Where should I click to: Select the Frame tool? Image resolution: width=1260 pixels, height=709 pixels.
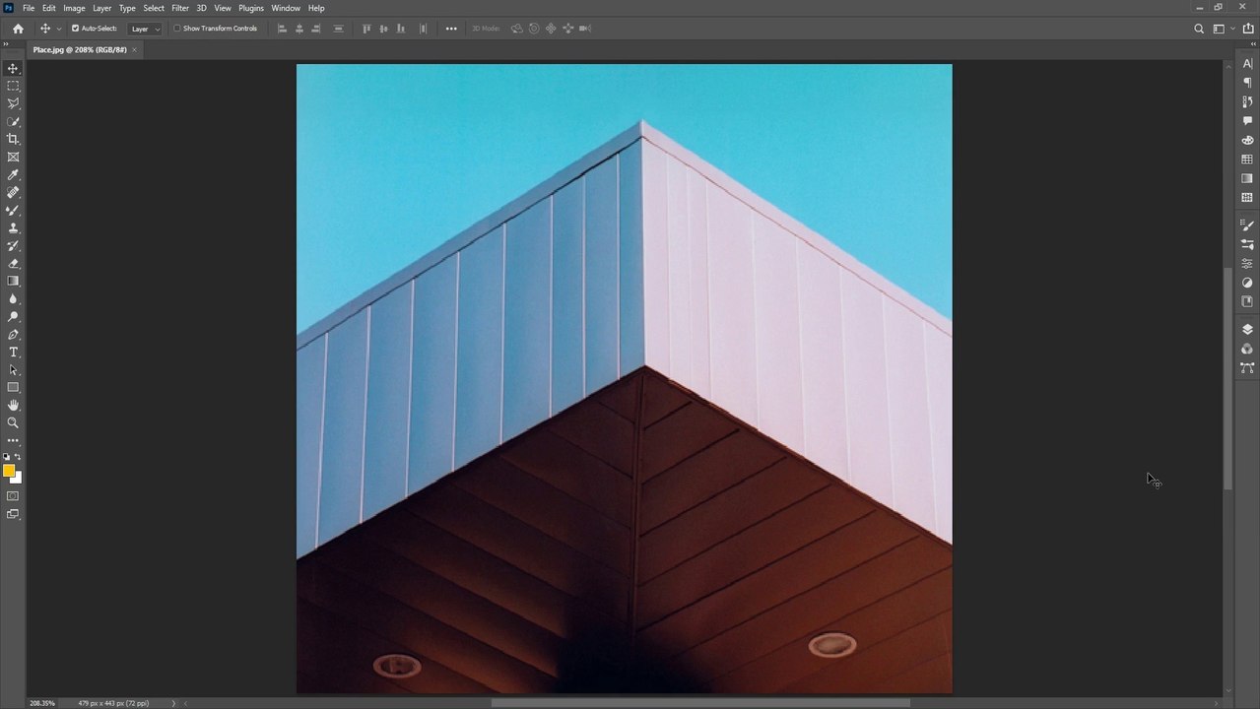pos(13,157)
